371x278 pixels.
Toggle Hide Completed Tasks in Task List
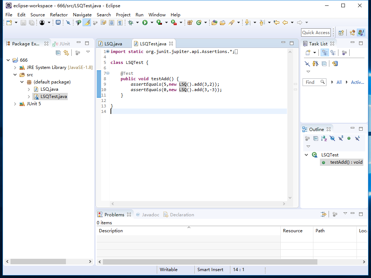coord(307,64)
